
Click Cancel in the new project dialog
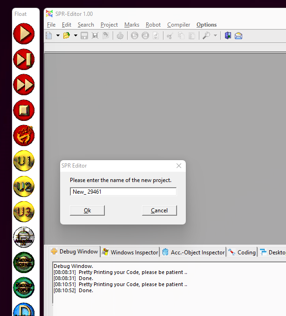pos(159,211)
